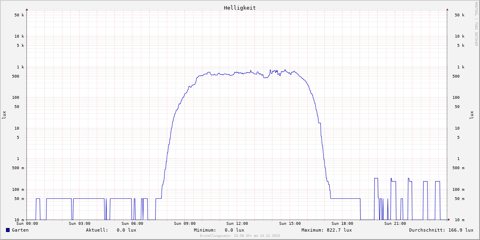Click the arrow atop the right y-axis
The width and height of the screenshot is (480, 240).
pyautogui.click(x=447, y=9)
